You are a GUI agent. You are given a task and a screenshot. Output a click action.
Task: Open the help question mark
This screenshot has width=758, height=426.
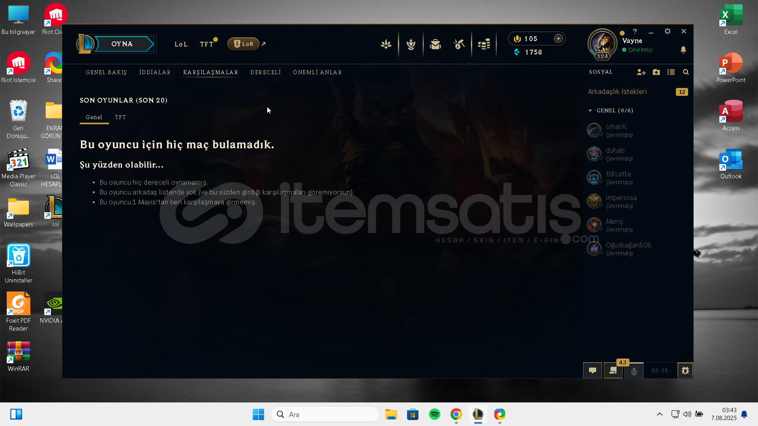click(635, 31)
